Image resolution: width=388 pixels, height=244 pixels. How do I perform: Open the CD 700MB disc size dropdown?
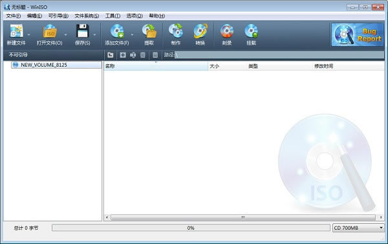pos(358,228)
